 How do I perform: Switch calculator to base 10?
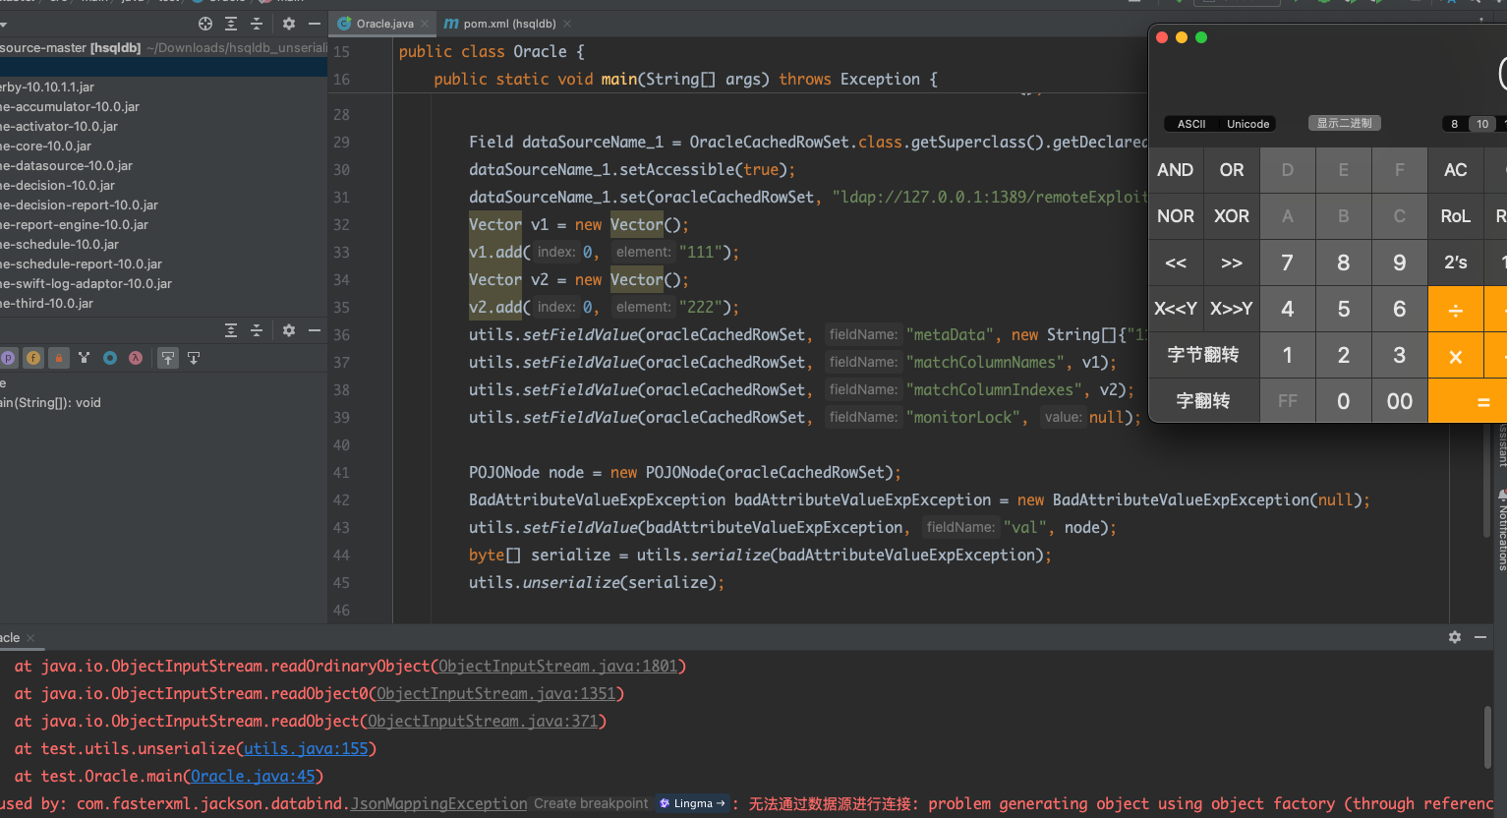(x=1482, y=124)
